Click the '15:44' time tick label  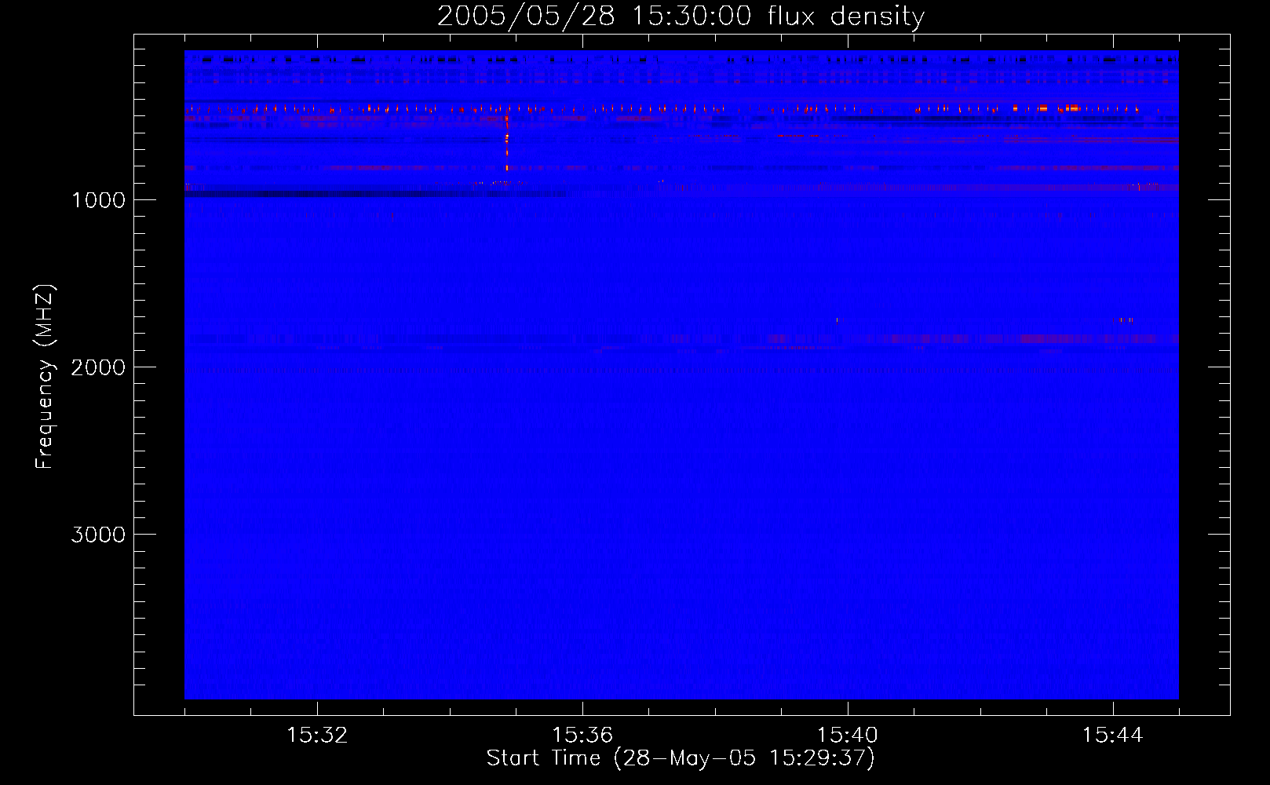[x=1112, y=735]
